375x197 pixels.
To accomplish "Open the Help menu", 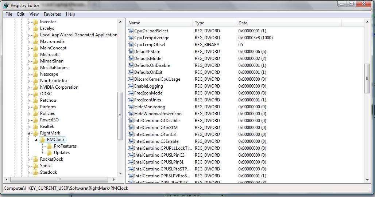I will pyautogui.click(x=70, y=14).
